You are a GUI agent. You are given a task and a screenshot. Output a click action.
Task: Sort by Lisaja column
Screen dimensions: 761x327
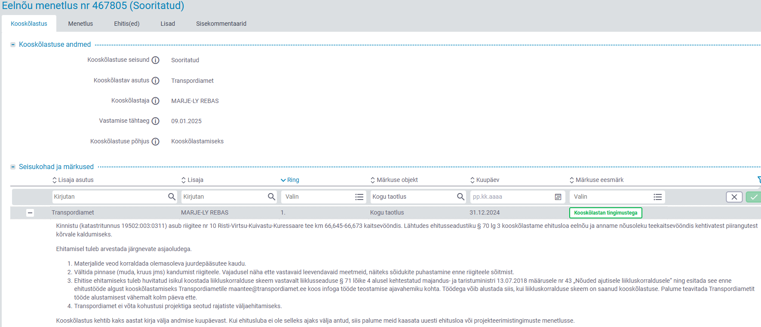click(x=192, y=180)
